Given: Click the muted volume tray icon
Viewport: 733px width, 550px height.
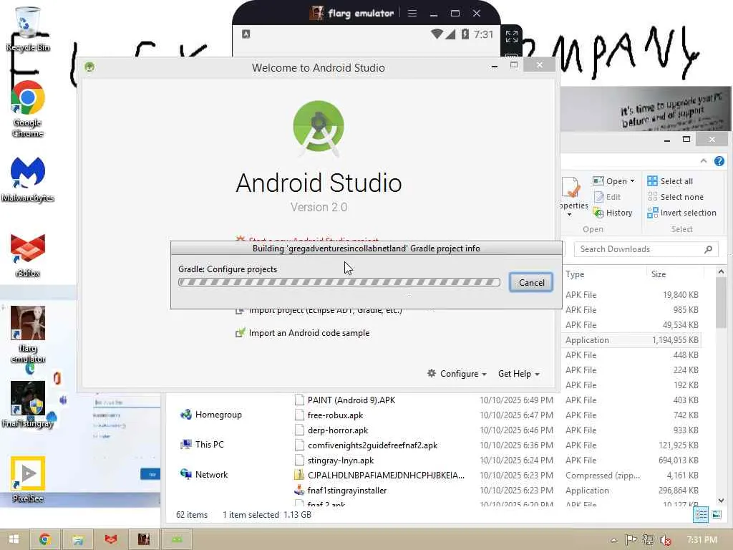Looking at the screenshot, I should point(665,540).
